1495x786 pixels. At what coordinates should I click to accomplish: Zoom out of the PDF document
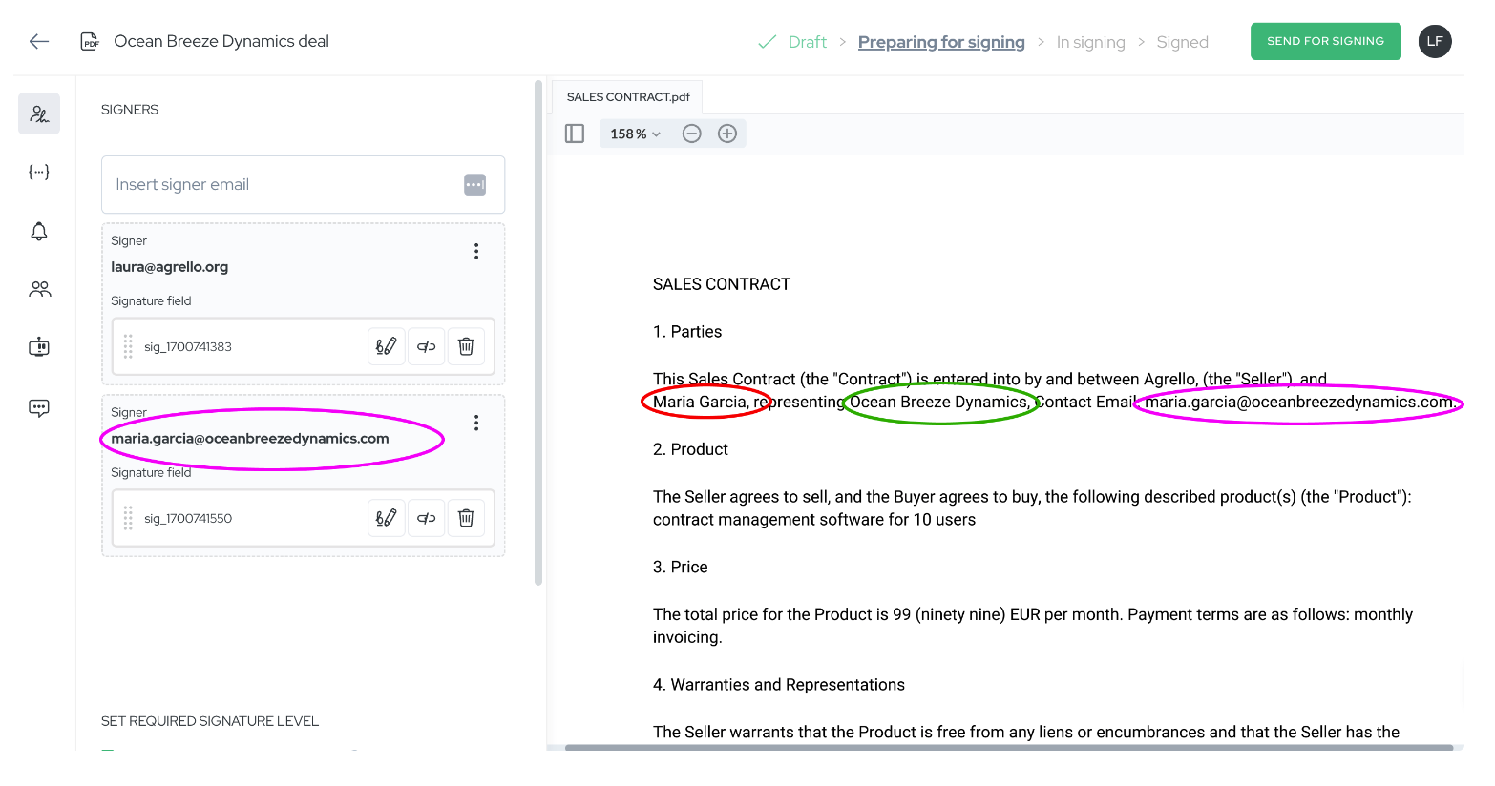[692, 134]
